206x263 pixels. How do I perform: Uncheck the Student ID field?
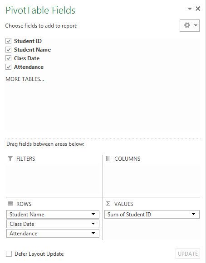[x=9, y=41]
